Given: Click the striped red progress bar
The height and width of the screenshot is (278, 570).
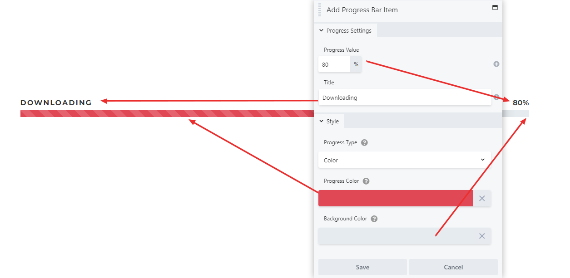Looking at the screenshot, I should click(x=167, y=113).
